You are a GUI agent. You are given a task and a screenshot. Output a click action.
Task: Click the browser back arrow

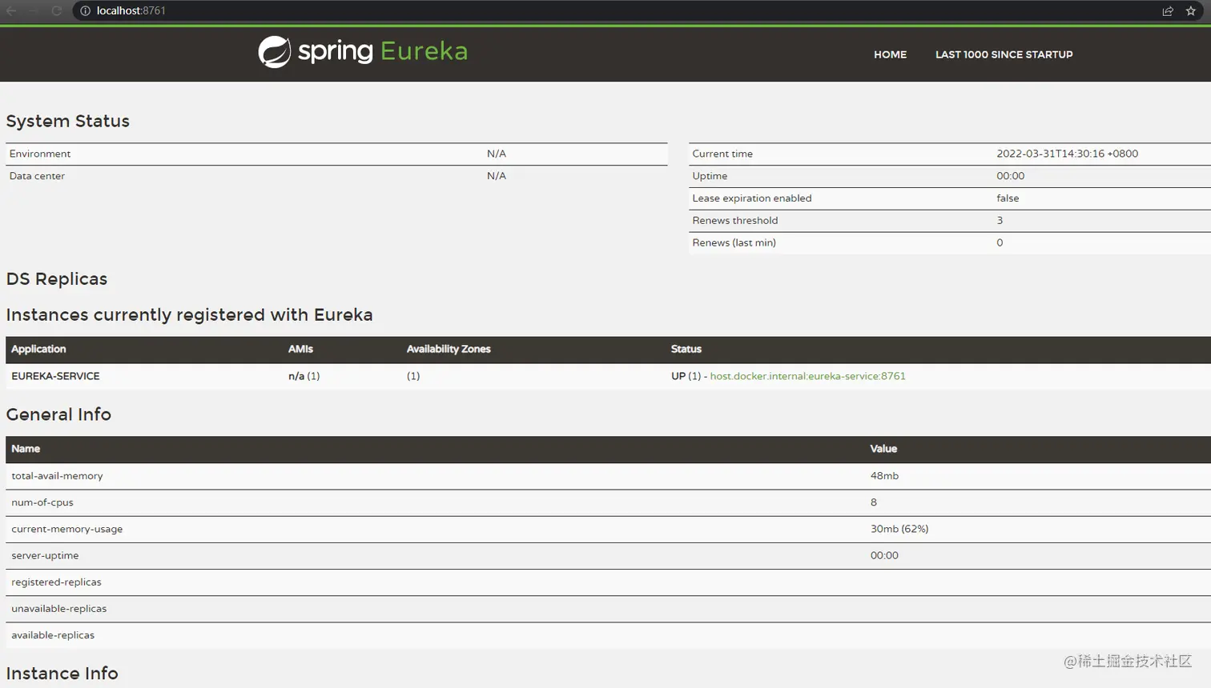tap(12, 10)
